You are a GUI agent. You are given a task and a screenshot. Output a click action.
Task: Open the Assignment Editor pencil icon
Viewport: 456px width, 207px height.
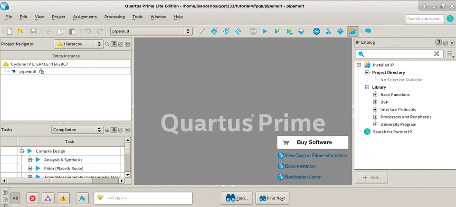[202, 31]
